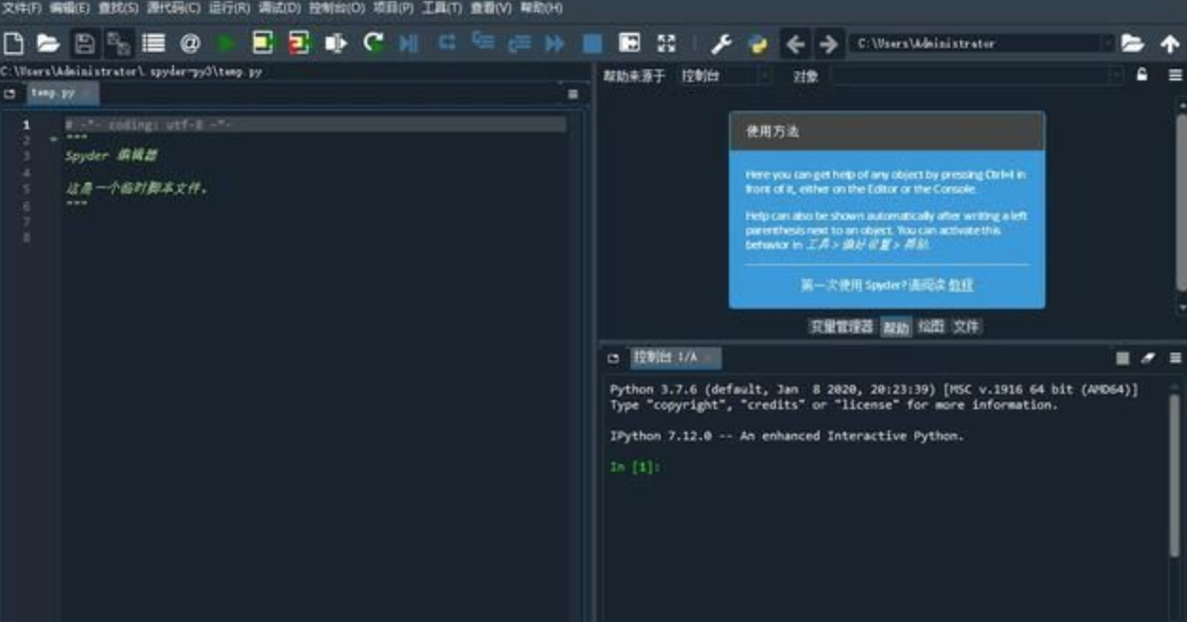Step to the next debug line

coord(447,42)
